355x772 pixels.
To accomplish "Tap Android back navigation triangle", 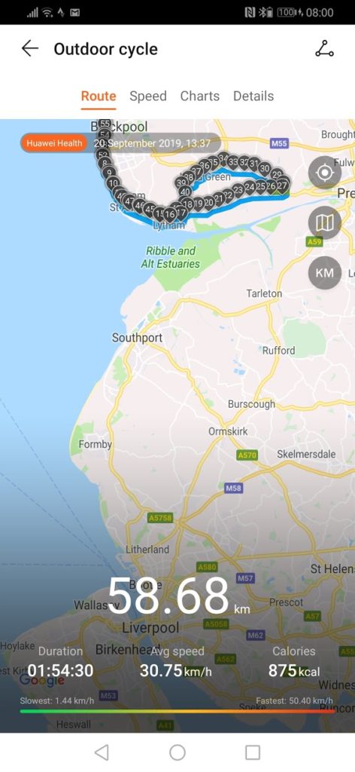I will (x=102, y=752).
